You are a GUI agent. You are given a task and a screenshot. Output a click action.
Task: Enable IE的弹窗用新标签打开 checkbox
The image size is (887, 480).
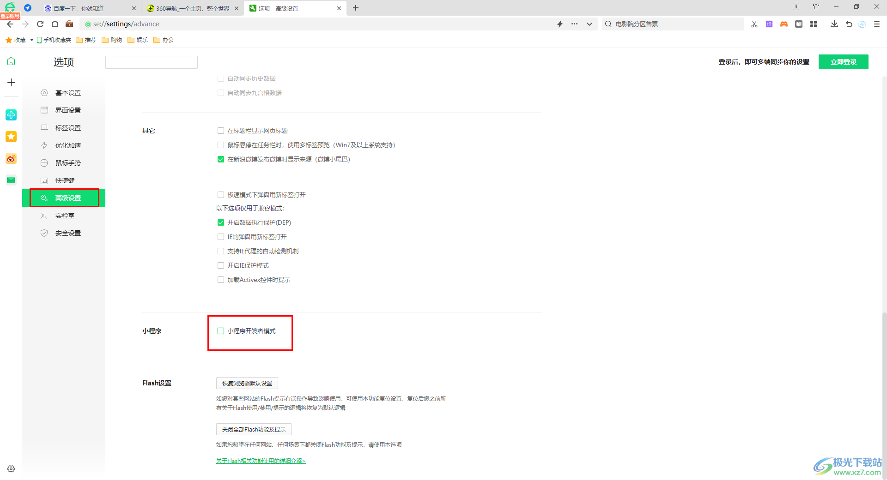coord(221,237)
